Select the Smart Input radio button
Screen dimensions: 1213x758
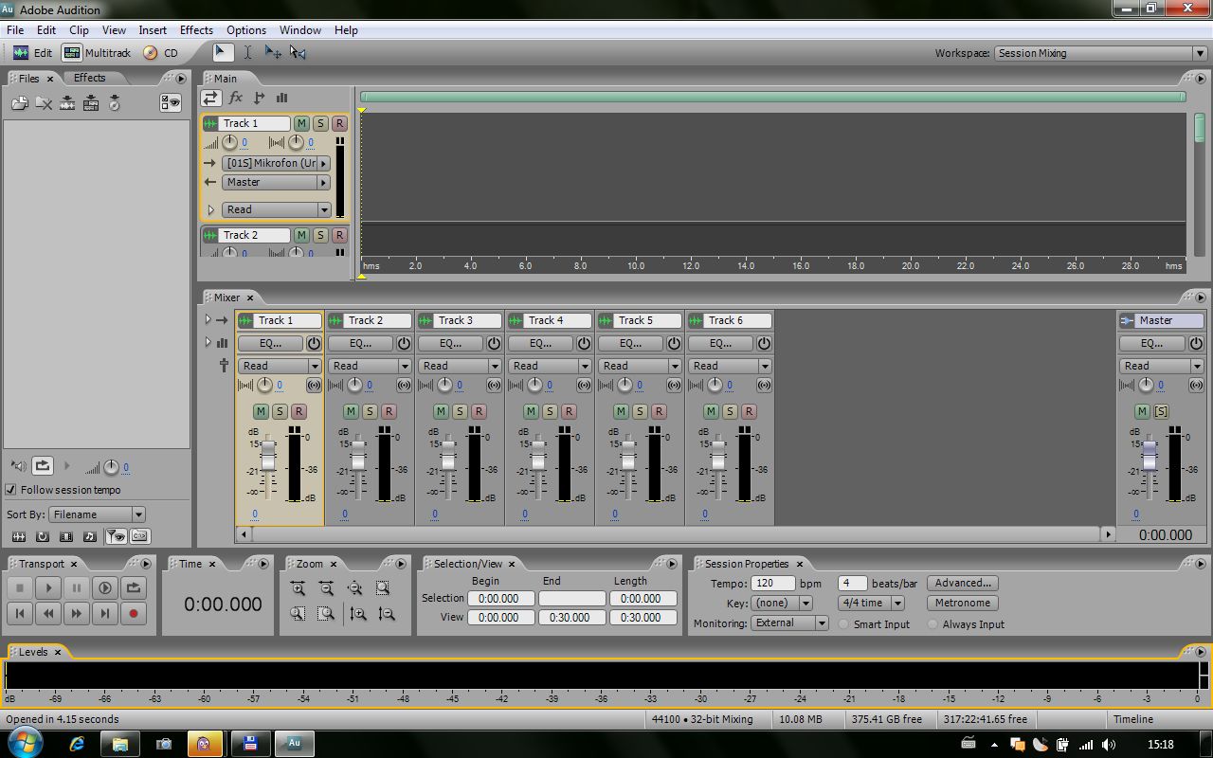(x=843, y=624)
